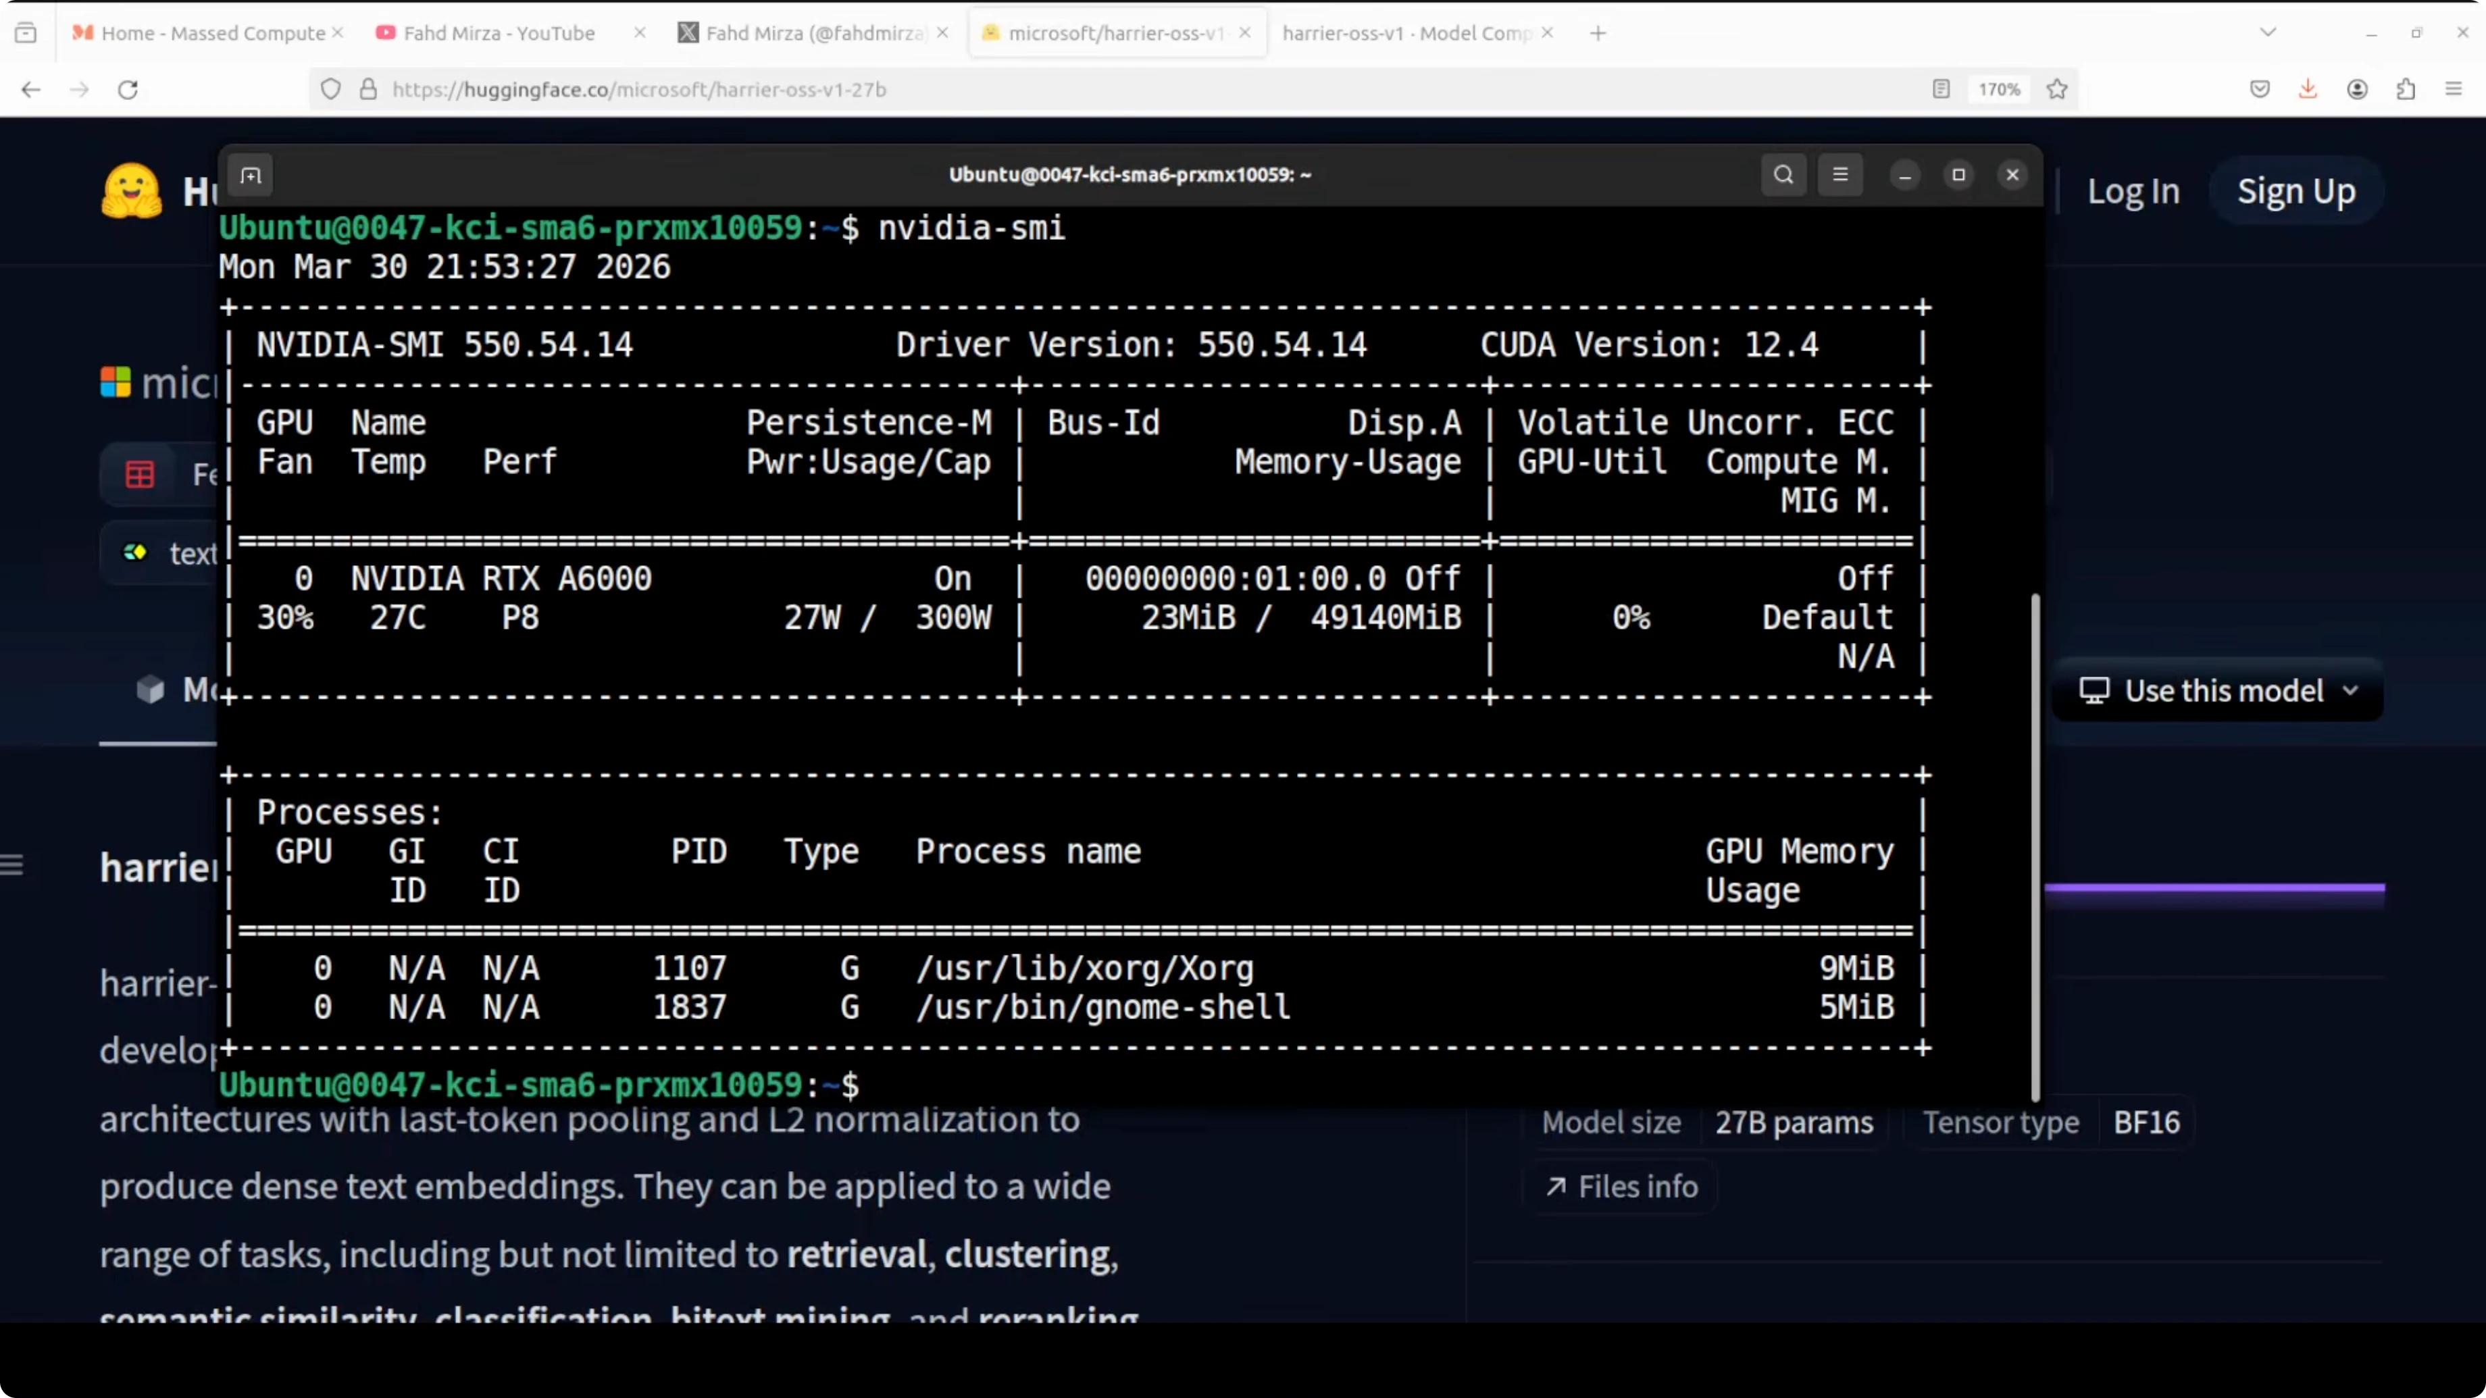Click the new terminal tab icon

[x=251, y=176]
